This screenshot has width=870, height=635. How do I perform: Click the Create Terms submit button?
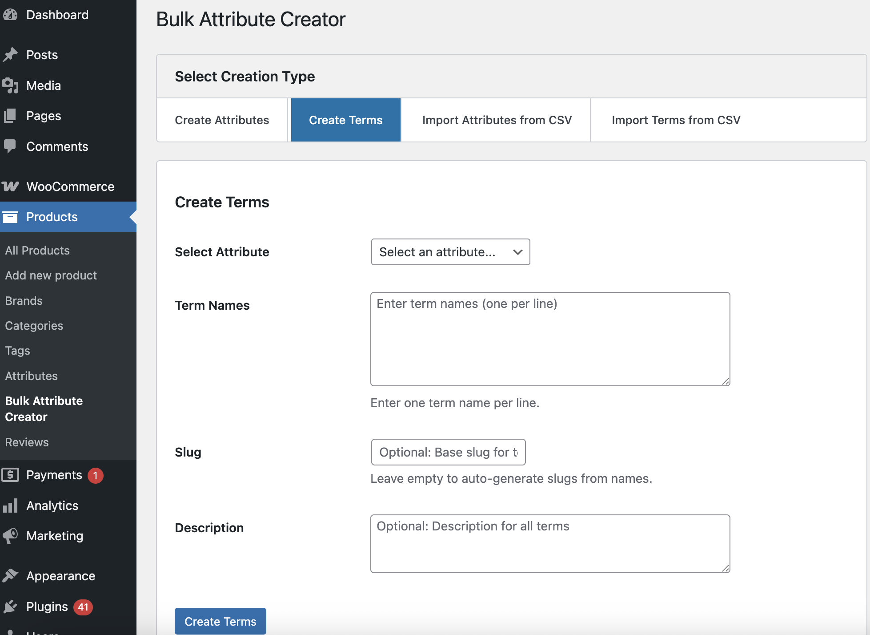pos(221,621)
